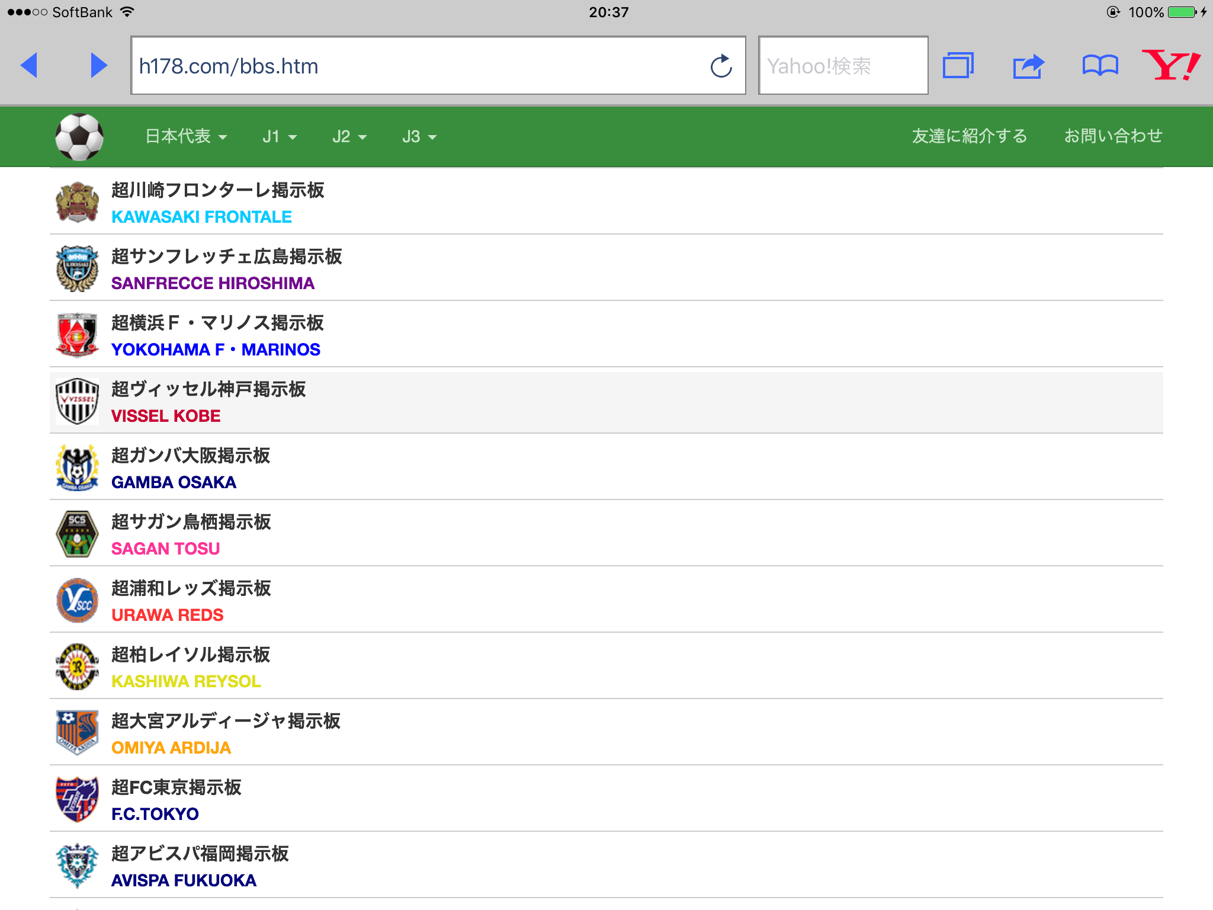Tap the h178.com/bbs.htm address bar
1213x910 pixels.
pyautogui.click(x=415, y=66)
